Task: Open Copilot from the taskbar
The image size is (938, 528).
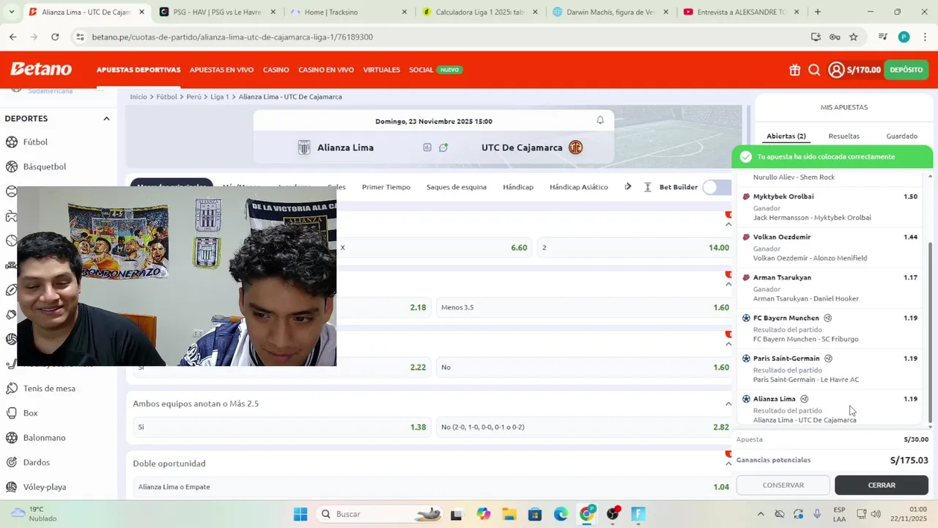Action: (484, 514)
